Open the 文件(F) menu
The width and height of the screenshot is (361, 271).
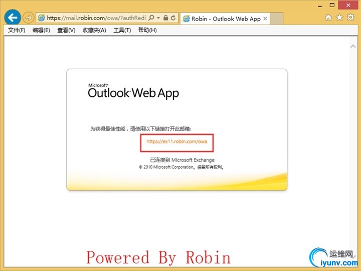pyautogui.click(x=17, y=30)
